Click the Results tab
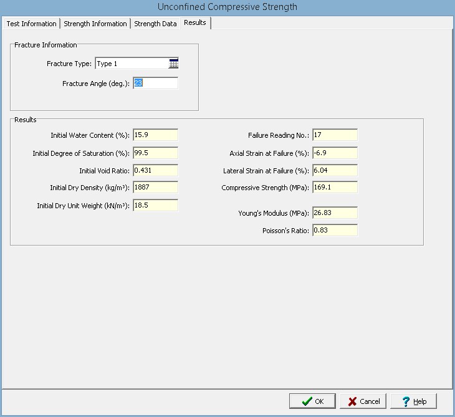The image size is (455, 417). pos(195,23)
